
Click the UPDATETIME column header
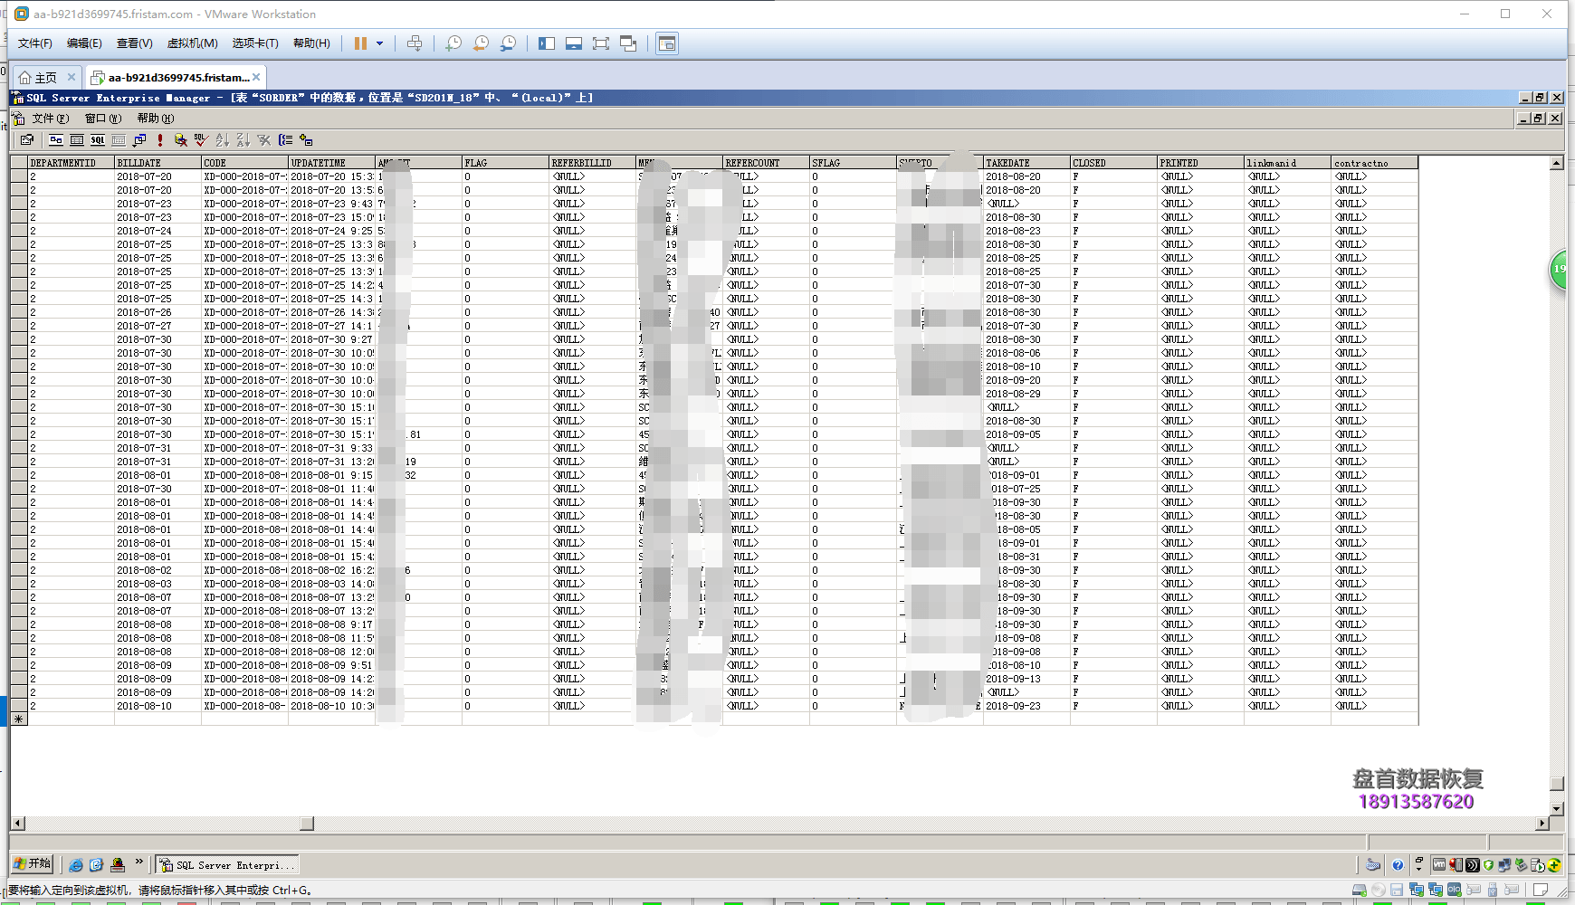(x=331, y=163)
